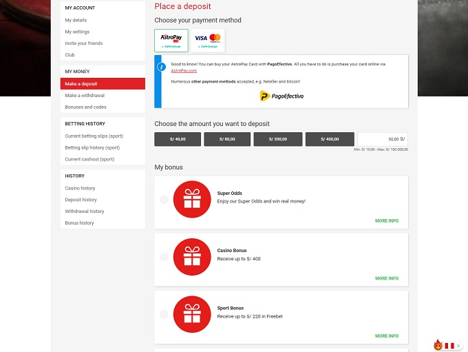468x352 pixels.
Task: Select AstroPay payment method icon
Action: pyautogui.click(x=171, y=40)
